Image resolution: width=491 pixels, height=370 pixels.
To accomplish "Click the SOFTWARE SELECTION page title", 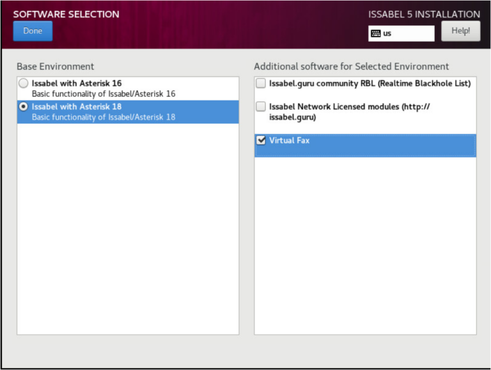I will pyautogui.click(x=66, y=14).
